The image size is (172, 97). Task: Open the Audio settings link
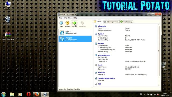100,65
